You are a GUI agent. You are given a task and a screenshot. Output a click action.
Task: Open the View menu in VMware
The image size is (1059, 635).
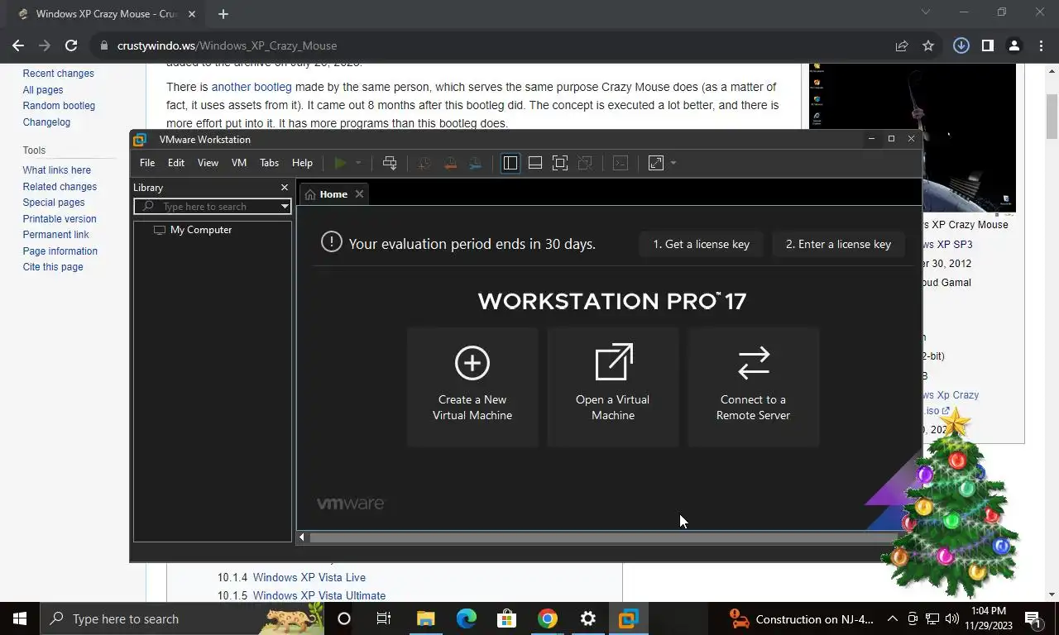point(208,163)
